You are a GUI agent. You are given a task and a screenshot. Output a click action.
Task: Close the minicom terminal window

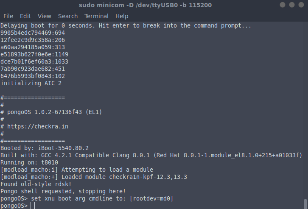pos(302,5)
